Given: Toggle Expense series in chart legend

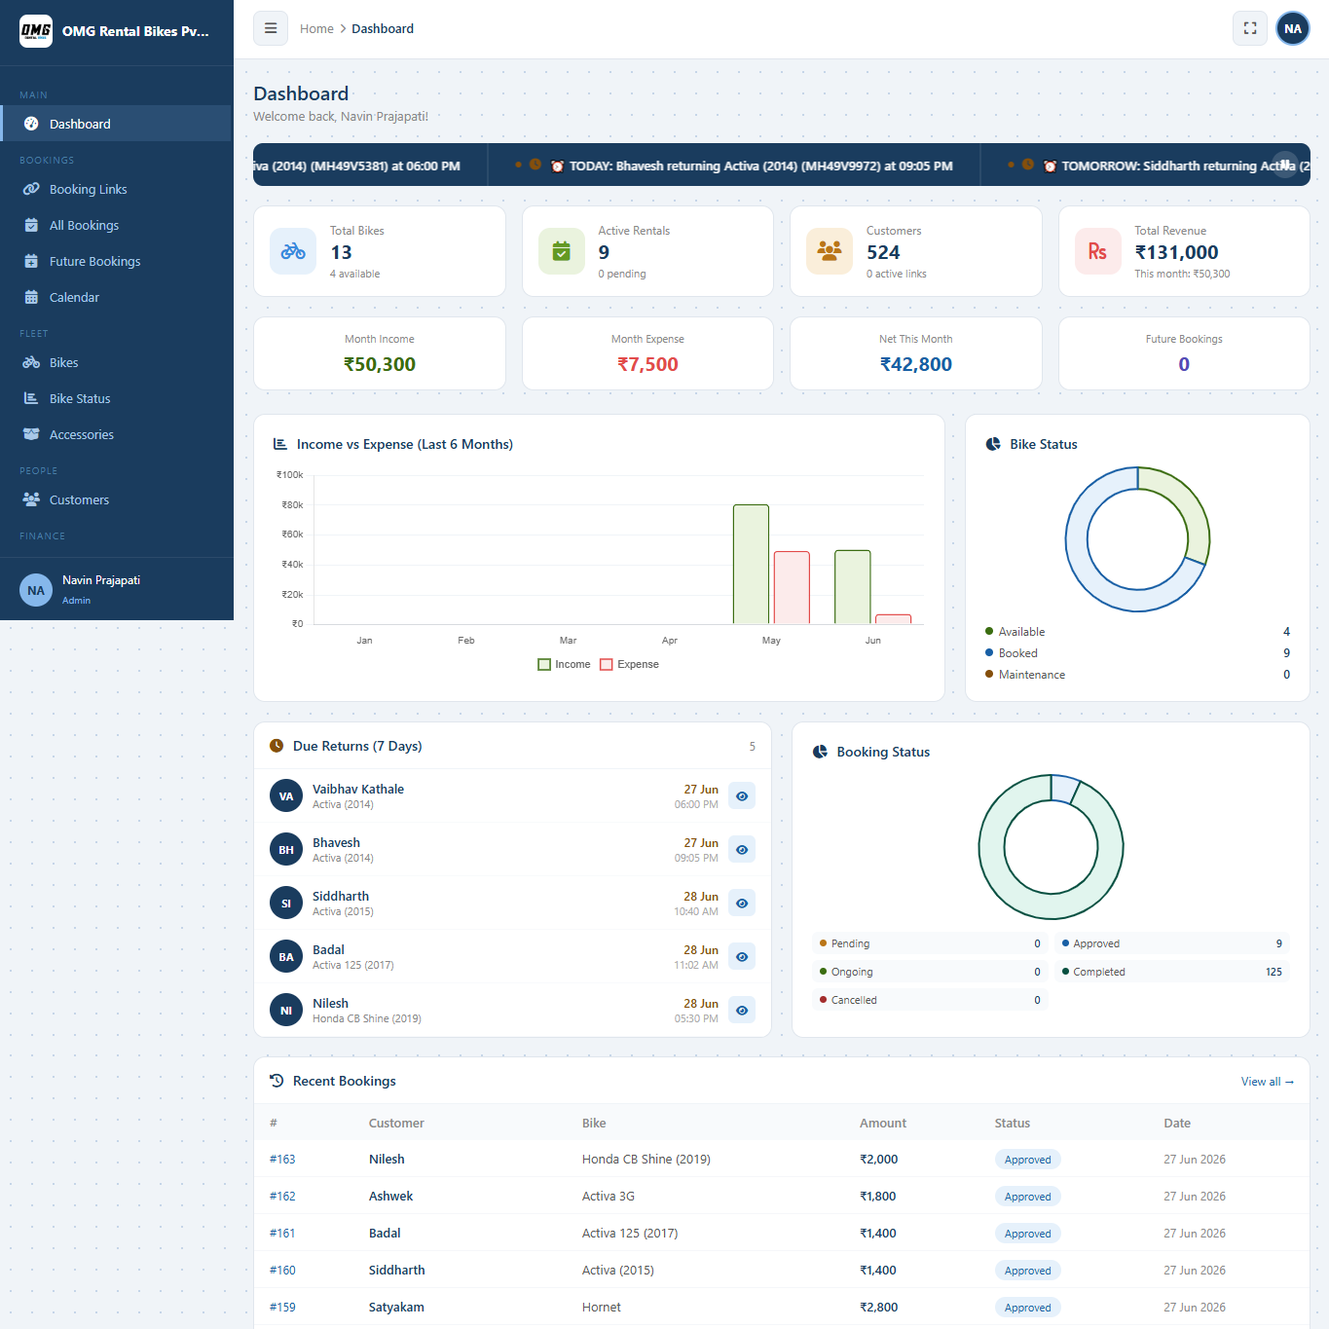Looking at the screenshot, I should (630, 664).
